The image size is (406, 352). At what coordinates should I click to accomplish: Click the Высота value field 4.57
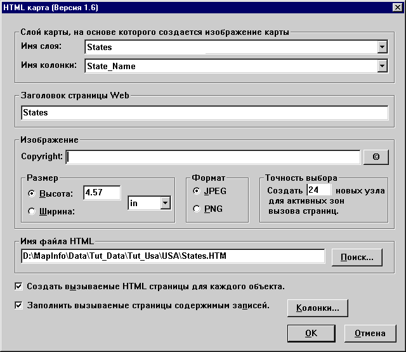coord(102,193)
